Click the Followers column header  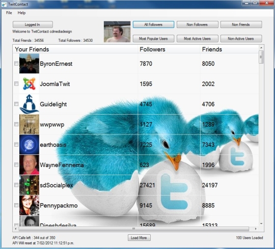pos(169,49)
